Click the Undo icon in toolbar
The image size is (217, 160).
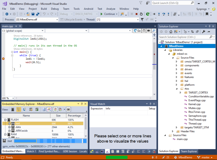44,14
